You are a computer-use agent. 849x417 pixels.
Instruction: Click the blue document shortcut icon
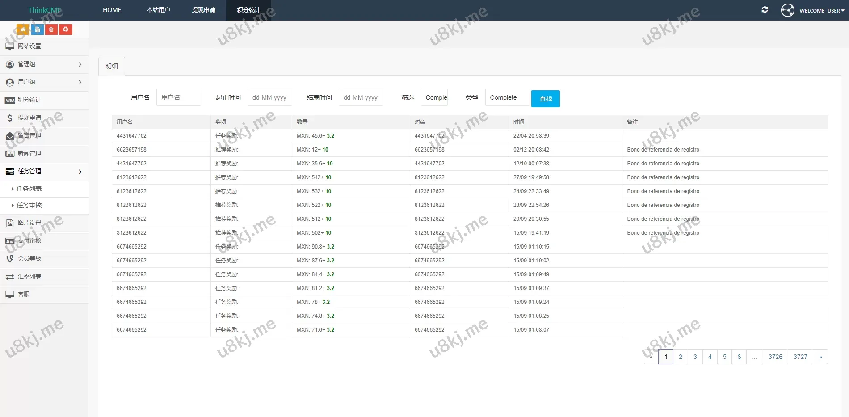pyautogui.click(x=37, y=29)
